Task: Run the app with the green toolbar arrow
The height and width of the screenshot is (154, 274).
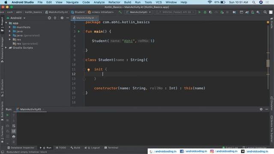Action: [x=200, y=12]
